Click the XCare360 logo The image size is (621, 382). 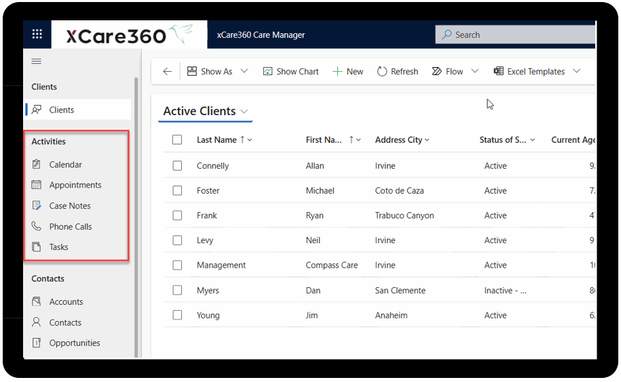[130, 35]
